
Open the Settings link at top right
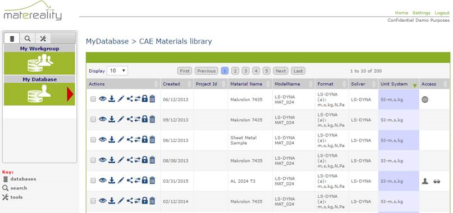pyautogui.click(x=421, y=13)
